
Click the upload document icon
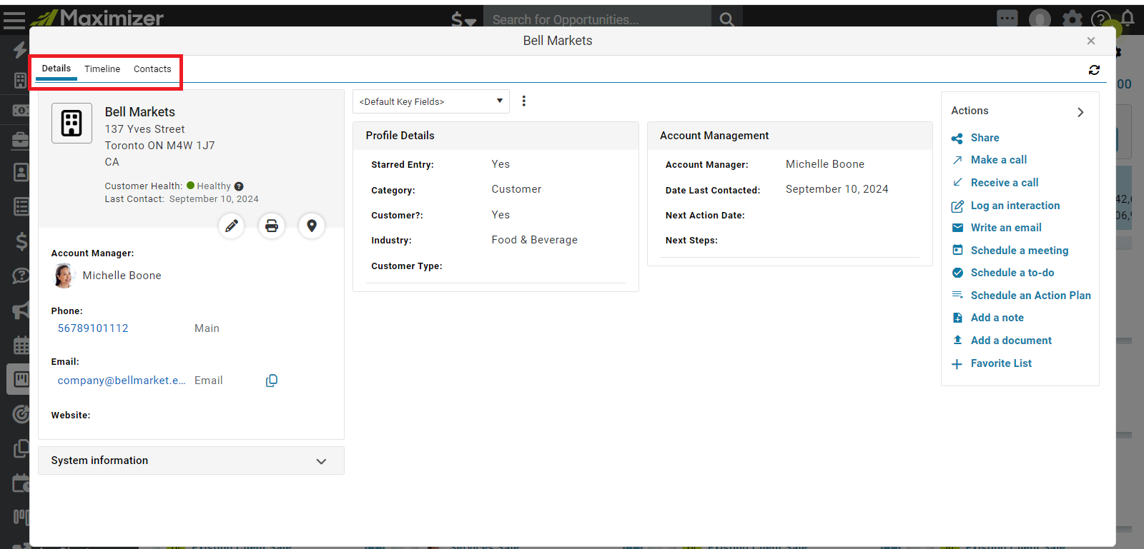click(x=957, y=340)
